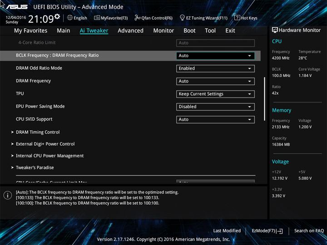Click the Core Voltage 1.184 V value
This screenshot has height=245, width=327.
(305, 75)
